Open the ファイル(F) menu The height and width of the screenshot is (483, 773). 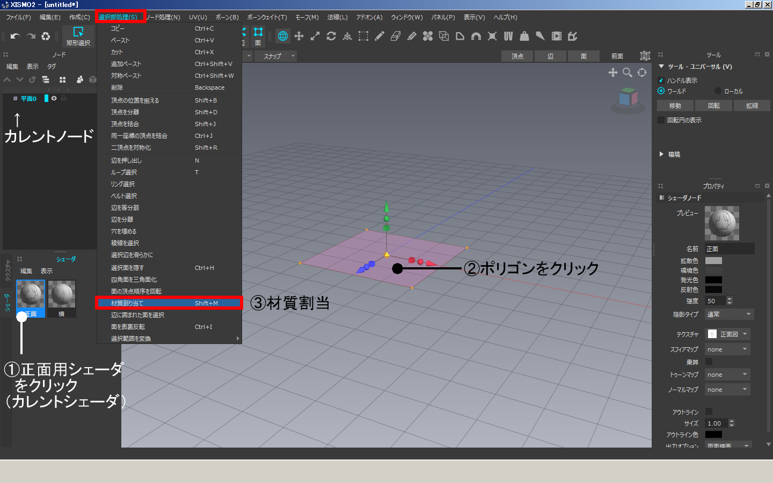tap(19, 17)
